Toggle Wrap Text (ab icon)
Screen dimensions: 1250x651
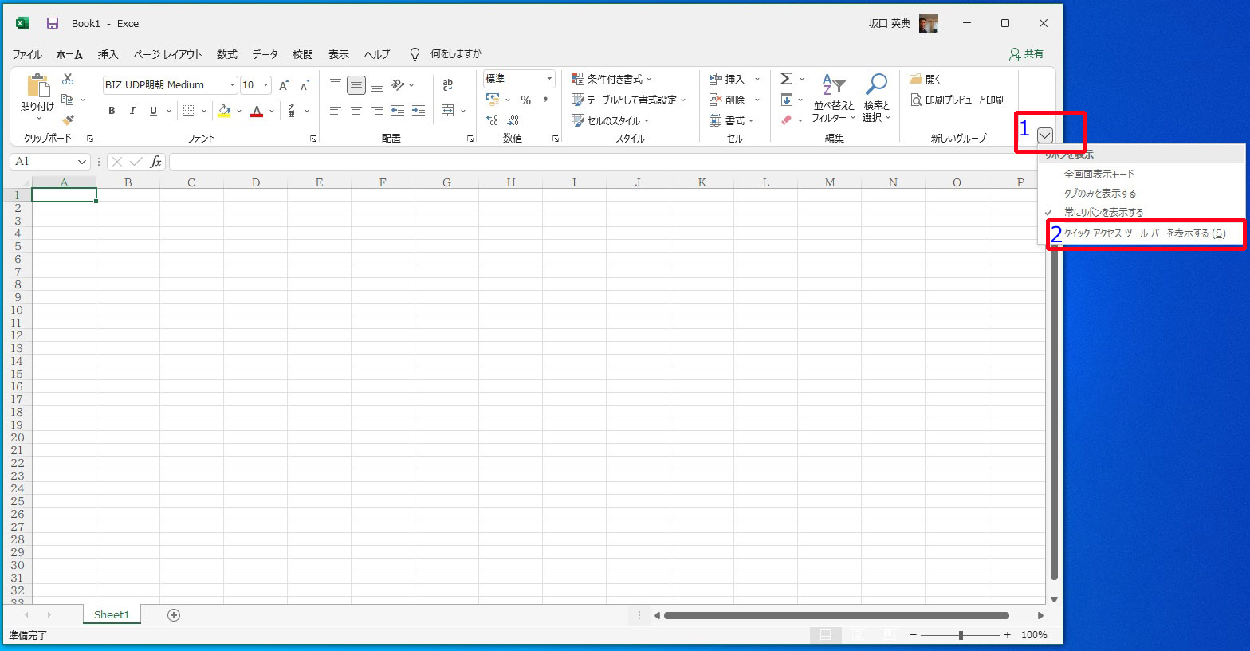coord(448,84)
